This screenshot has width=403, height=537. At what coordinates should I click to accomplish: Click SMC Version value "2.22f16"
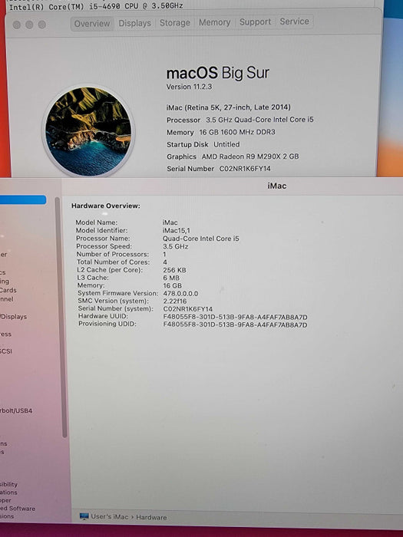coord(175,301)
